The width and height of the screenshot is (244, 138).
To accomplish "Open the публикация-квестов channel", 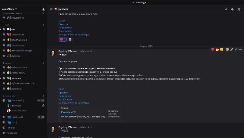I will [x=23, y=83].
